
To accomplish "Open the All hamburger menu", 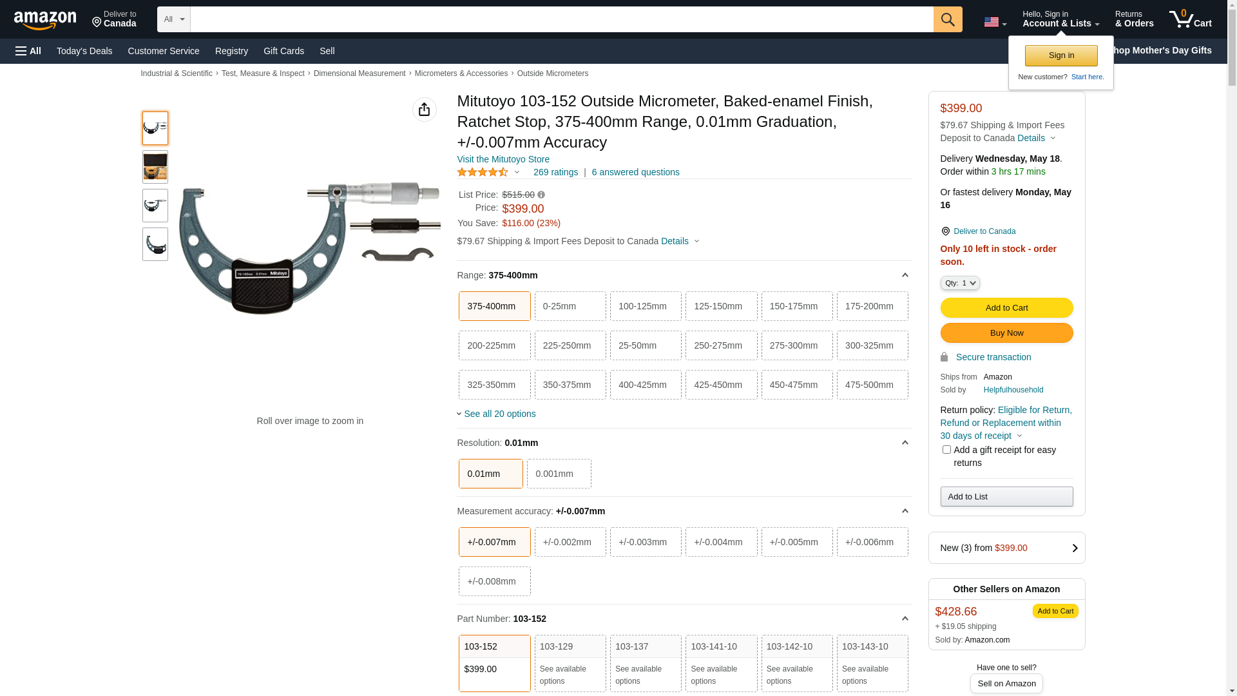I will coord(28,51).
